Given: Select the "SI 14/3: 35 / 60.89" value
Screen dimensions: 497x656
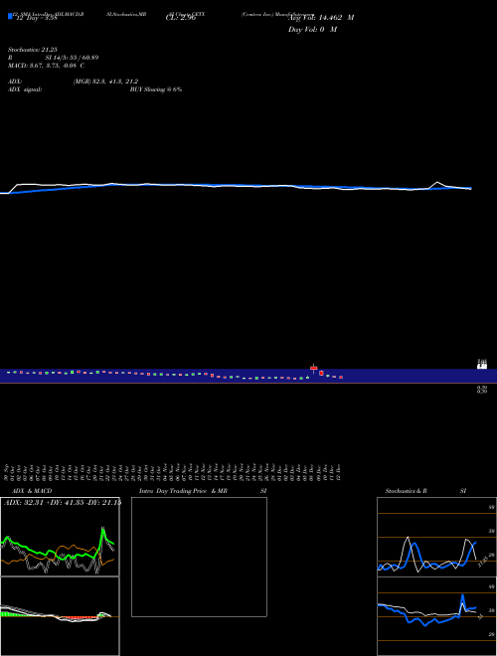Looking at the screenshot, I should point(72,58).
